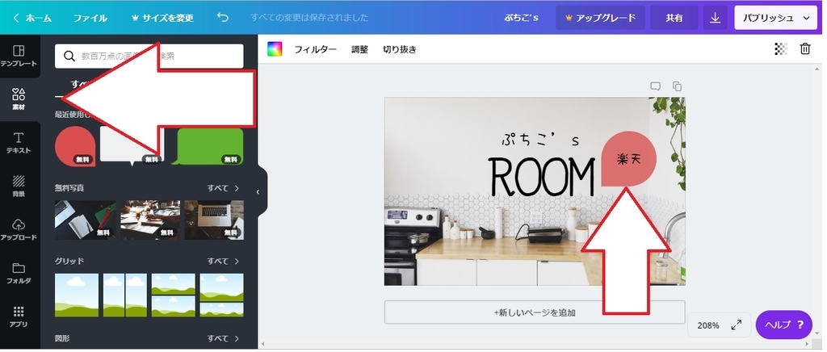Select the laptop free photo thumbnail
Screen dimensions: 827x352
[214, 220]
